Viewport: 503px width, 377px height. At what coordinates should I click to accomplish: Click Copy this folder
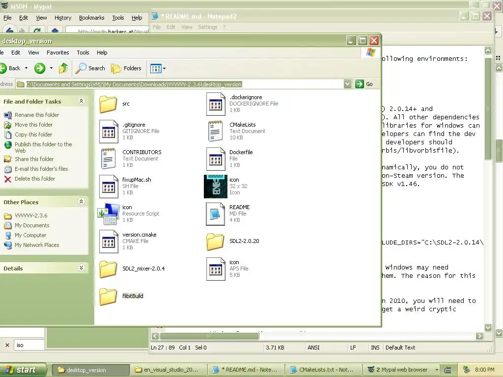(33, 135)
